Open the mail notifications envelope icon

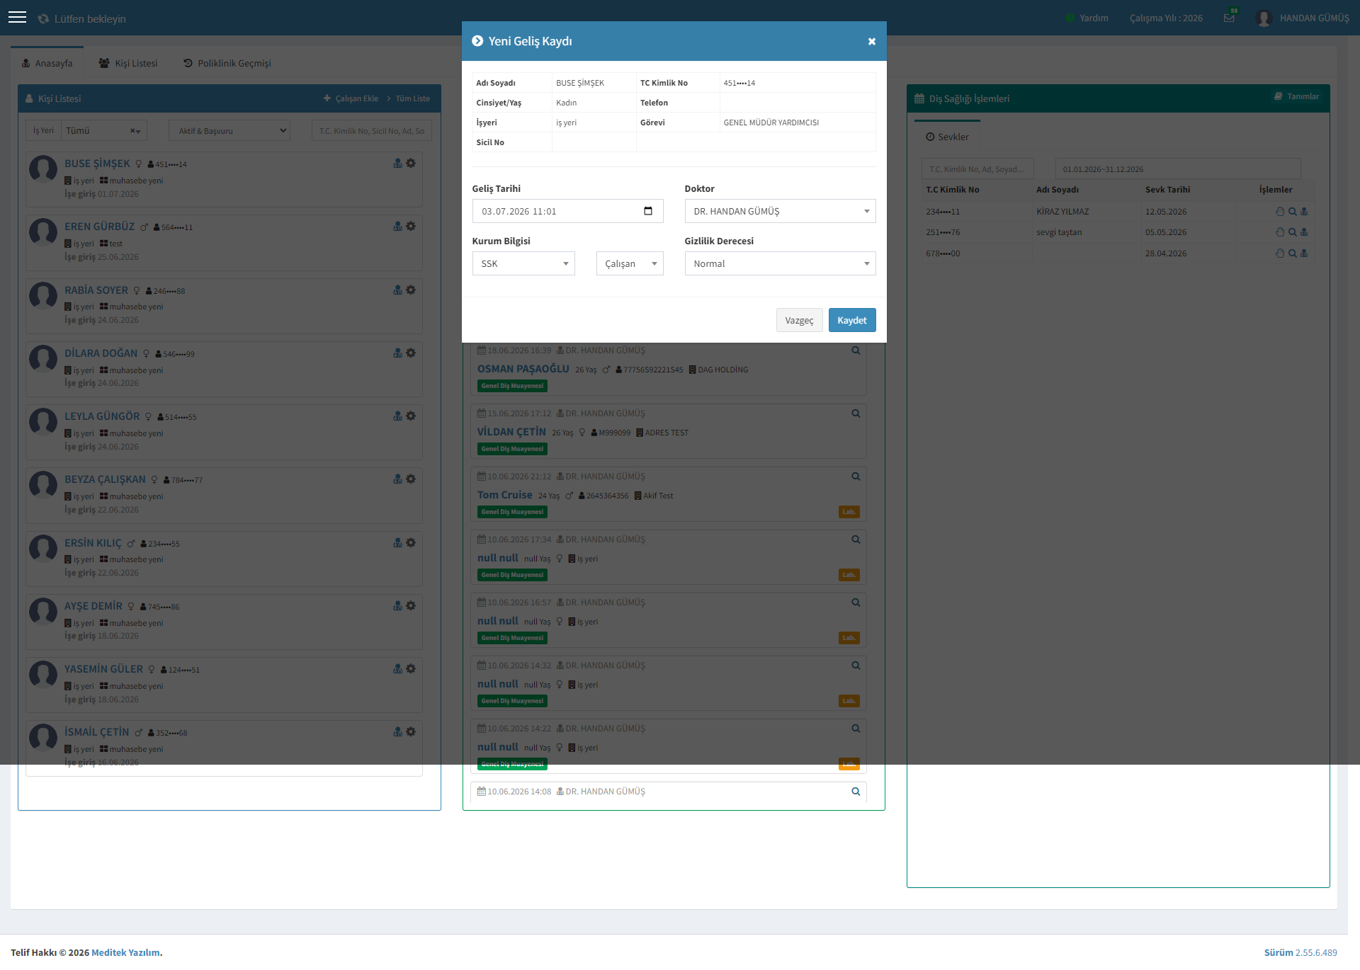(1229, 18)
